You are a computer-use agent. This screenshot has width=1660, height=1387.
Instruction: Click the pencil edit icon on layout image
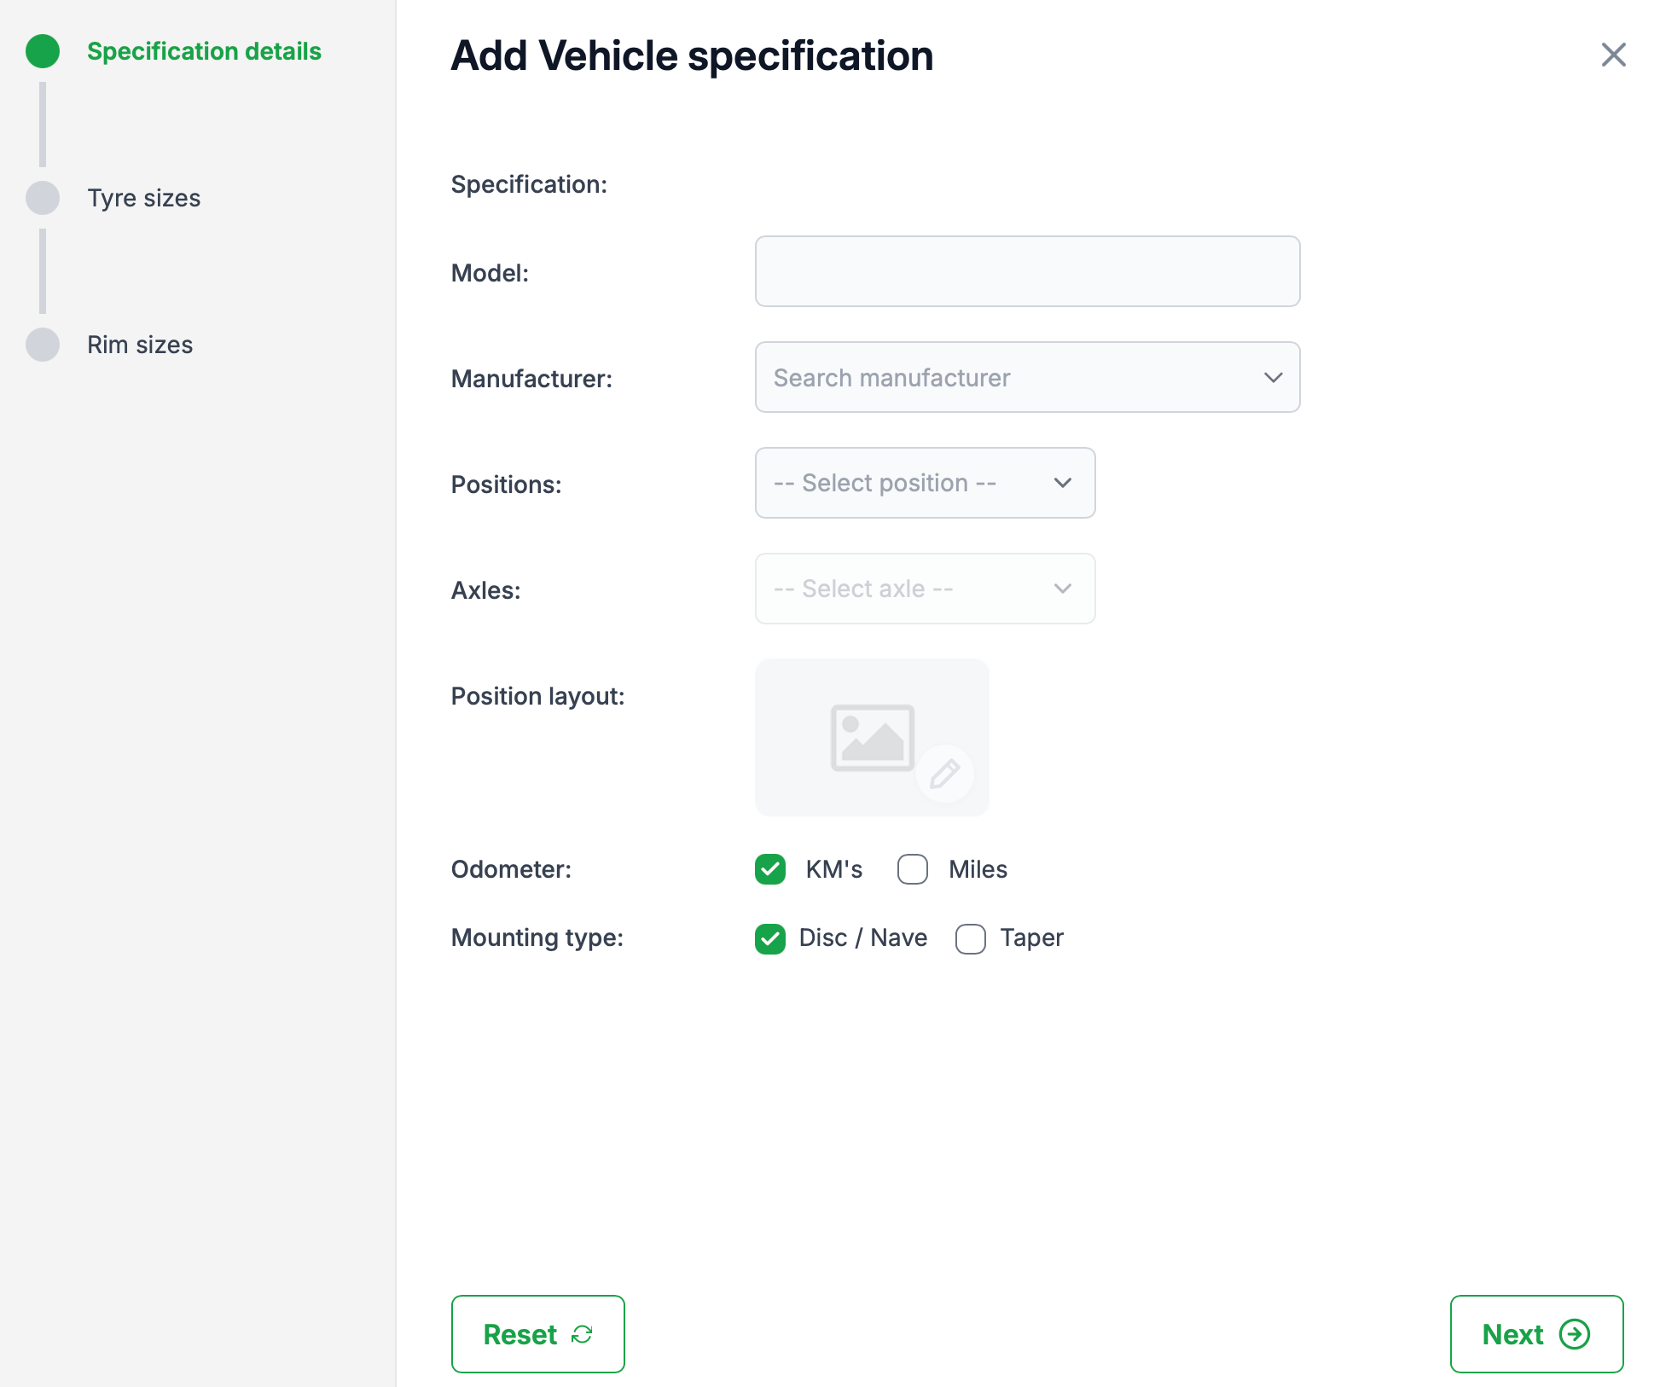point(944,774)
